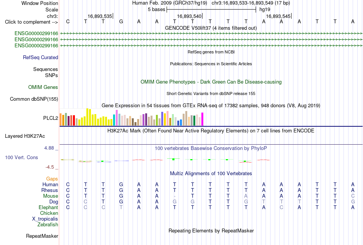Click the 16,893,545 ruler position
The image size is (363, 245).
pos(278,16)
